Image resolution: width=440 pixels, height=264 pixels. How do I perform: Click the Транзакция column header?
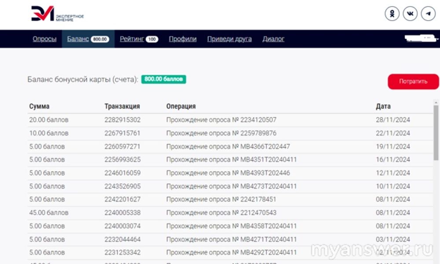pos(122,106)
